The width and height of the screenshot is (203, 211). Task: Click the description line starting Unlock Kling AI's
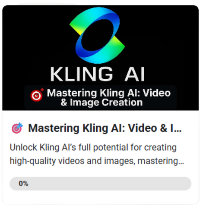93,147
